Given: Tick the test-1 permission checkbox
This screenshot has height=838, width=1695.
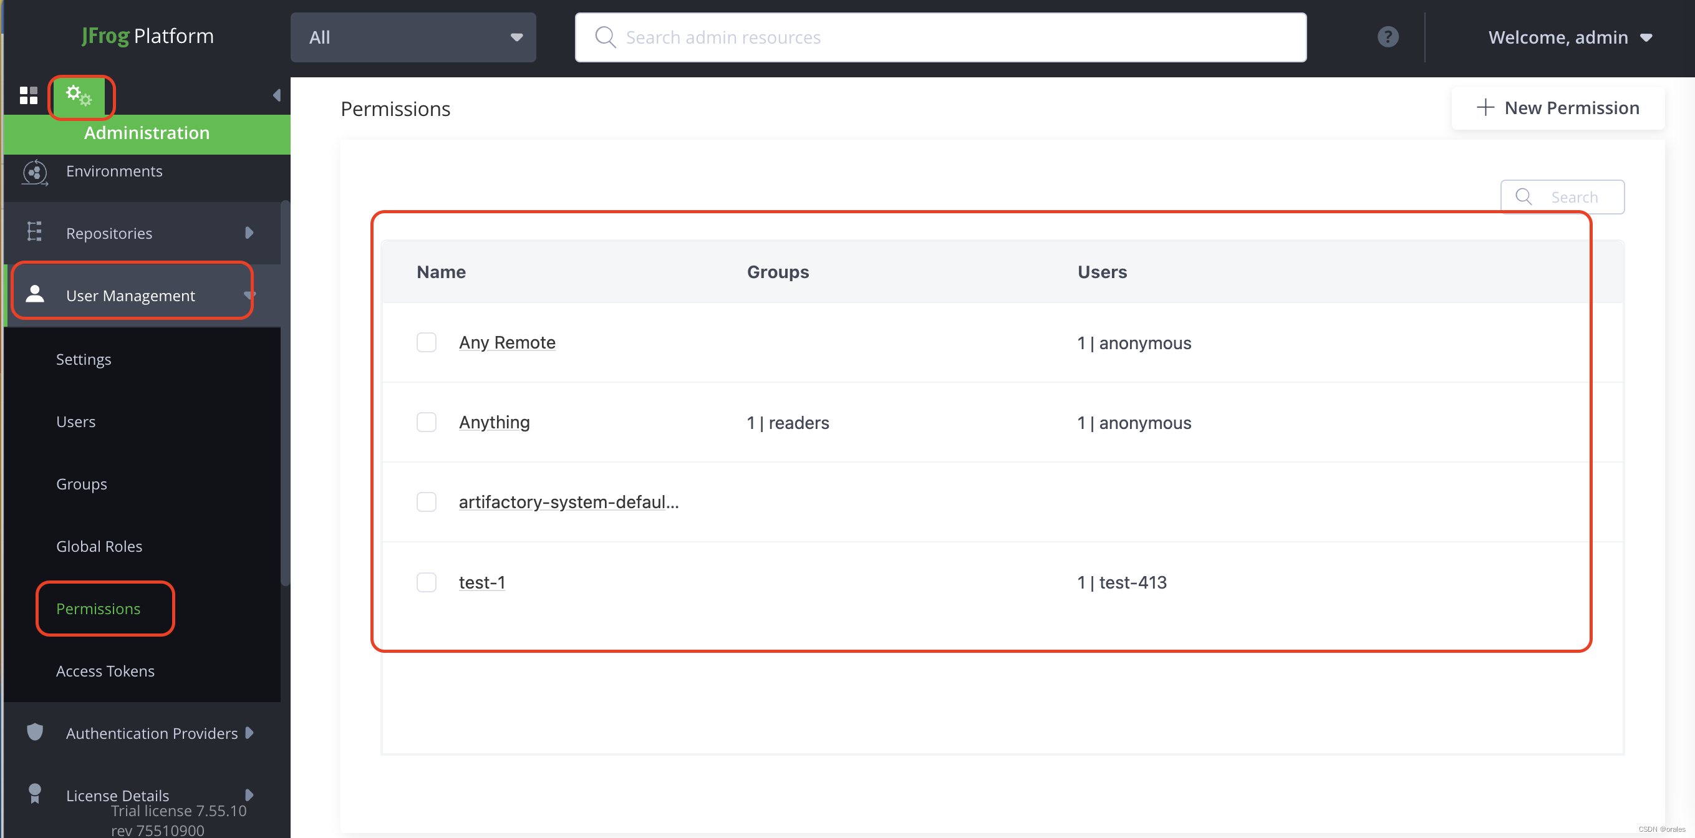Looking at the screenshot, I should pos(427,582).
